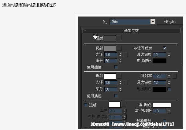
Task: Collapse the 基本参数 rollout
Action: [132, 31]
